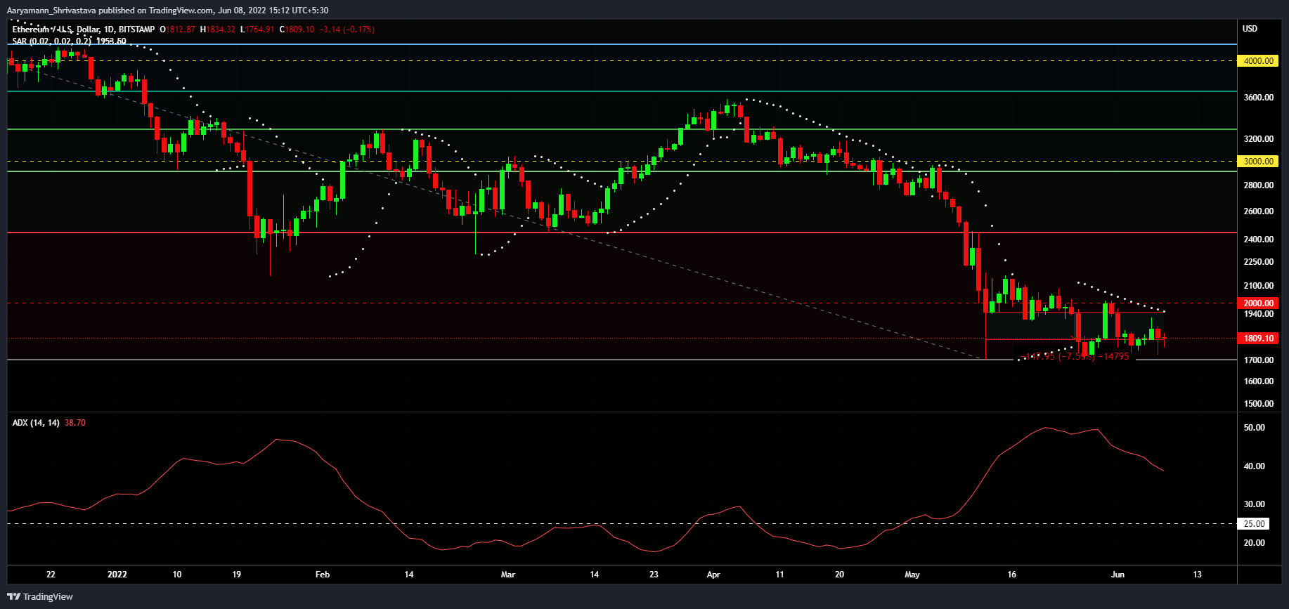Select the 2022 year marker on time axis

coord(117,575)
